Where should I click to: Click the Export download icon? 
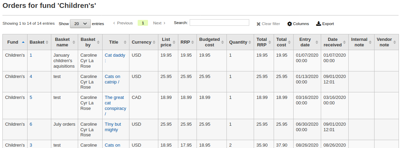318,24
